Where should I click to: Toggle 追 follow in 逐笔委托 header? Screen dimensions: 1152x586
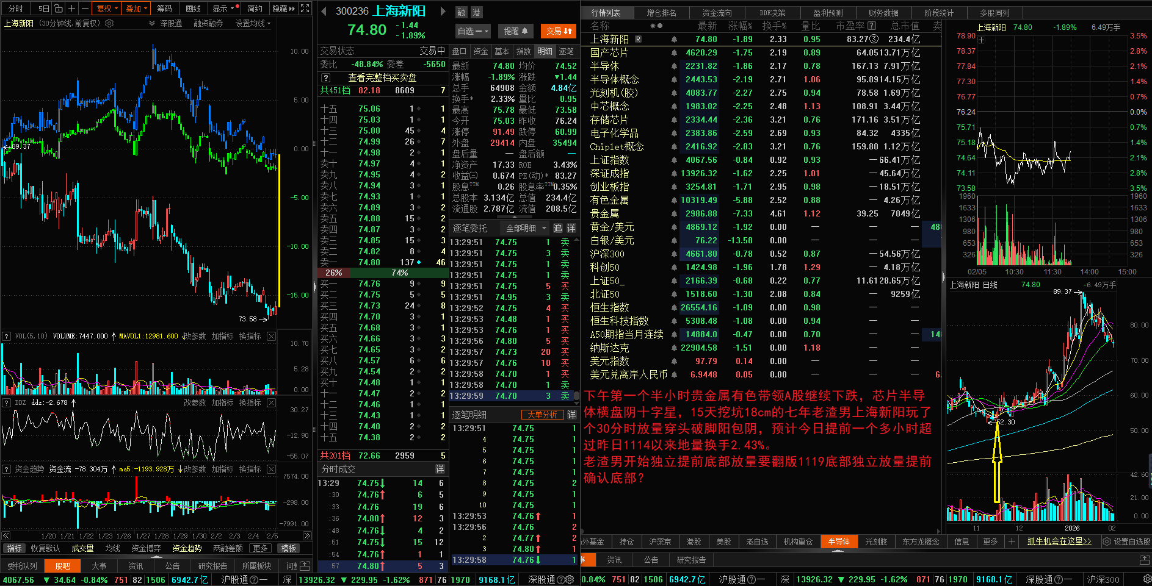click(557, 228)
